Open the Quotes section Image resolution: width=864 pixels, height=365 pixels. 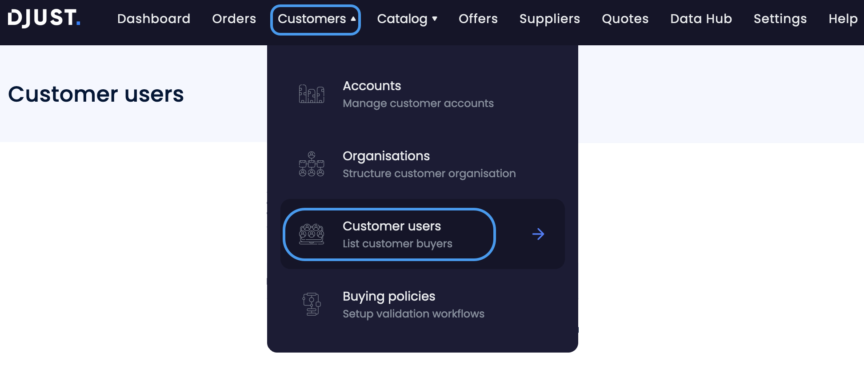tap(625, 19)
